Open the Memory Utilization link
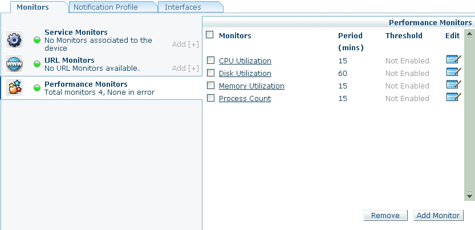This screenshot has height=230, width=475. [x=251, y=86]
